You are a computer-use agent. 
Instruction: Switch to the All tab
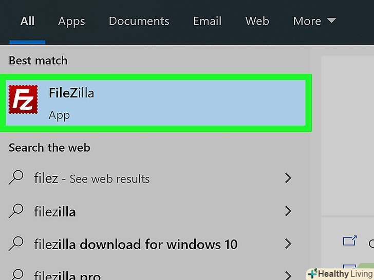click(x=27, y=21)
